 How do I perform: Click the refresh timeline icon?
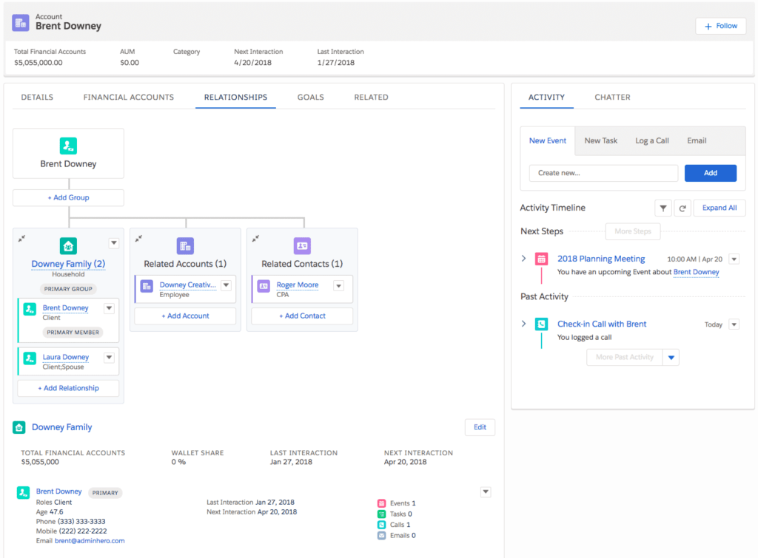681,208
